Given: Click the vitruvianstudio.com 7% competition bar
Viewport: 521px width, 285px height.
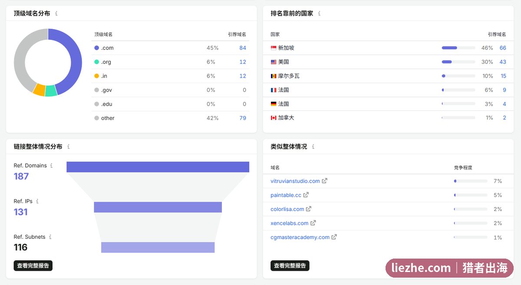Looking at the screenshot, I should 471,181.
